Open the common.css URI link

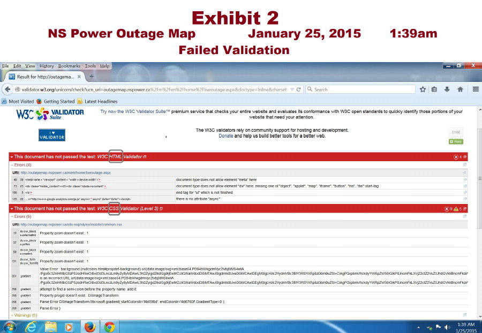coord(71,224)
